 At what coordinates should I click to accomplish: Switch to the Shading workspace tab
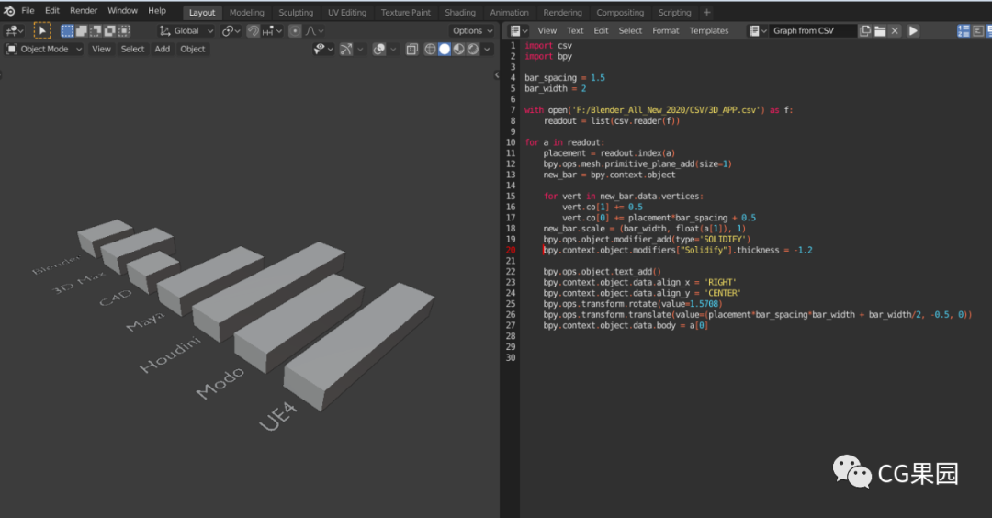[x=460, y=12]
